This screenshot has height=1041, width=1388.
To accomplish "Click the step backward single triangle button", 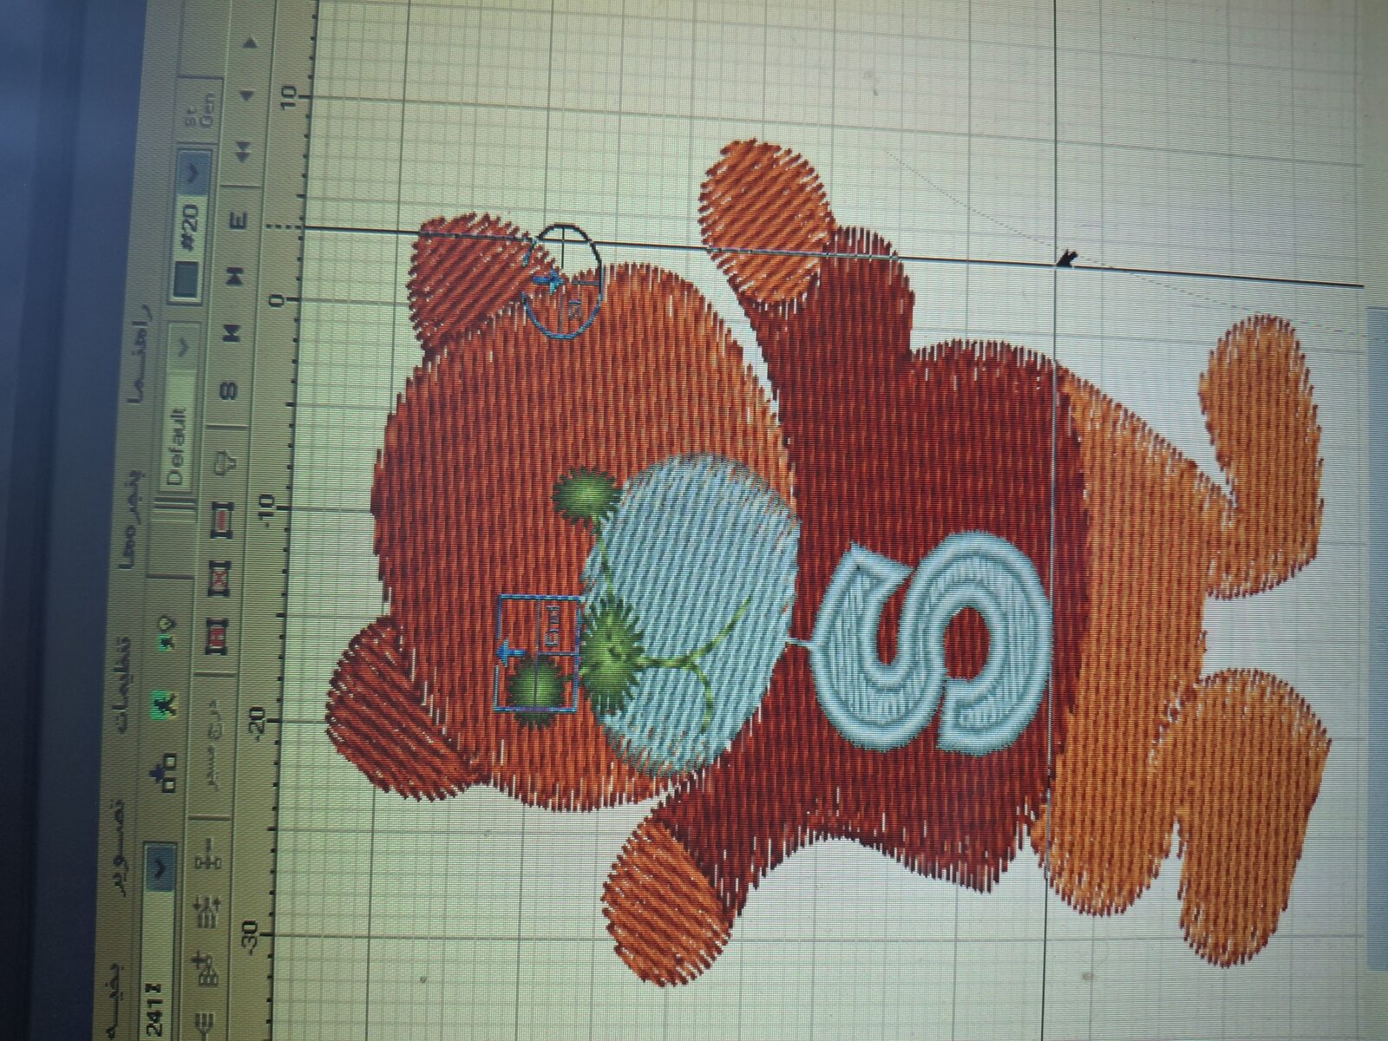I will (x=248, y=94).
